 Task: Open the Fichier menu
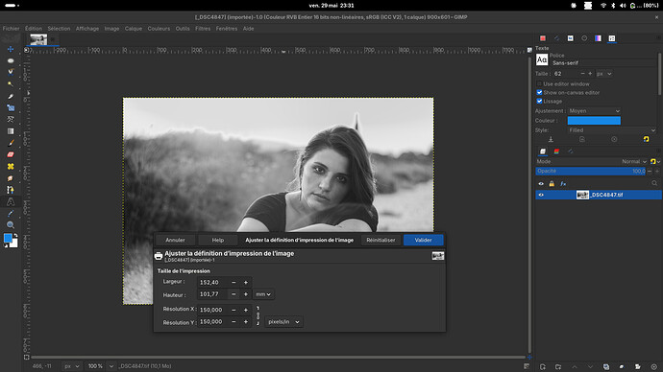pyautogui.click(x=11, y=29)
